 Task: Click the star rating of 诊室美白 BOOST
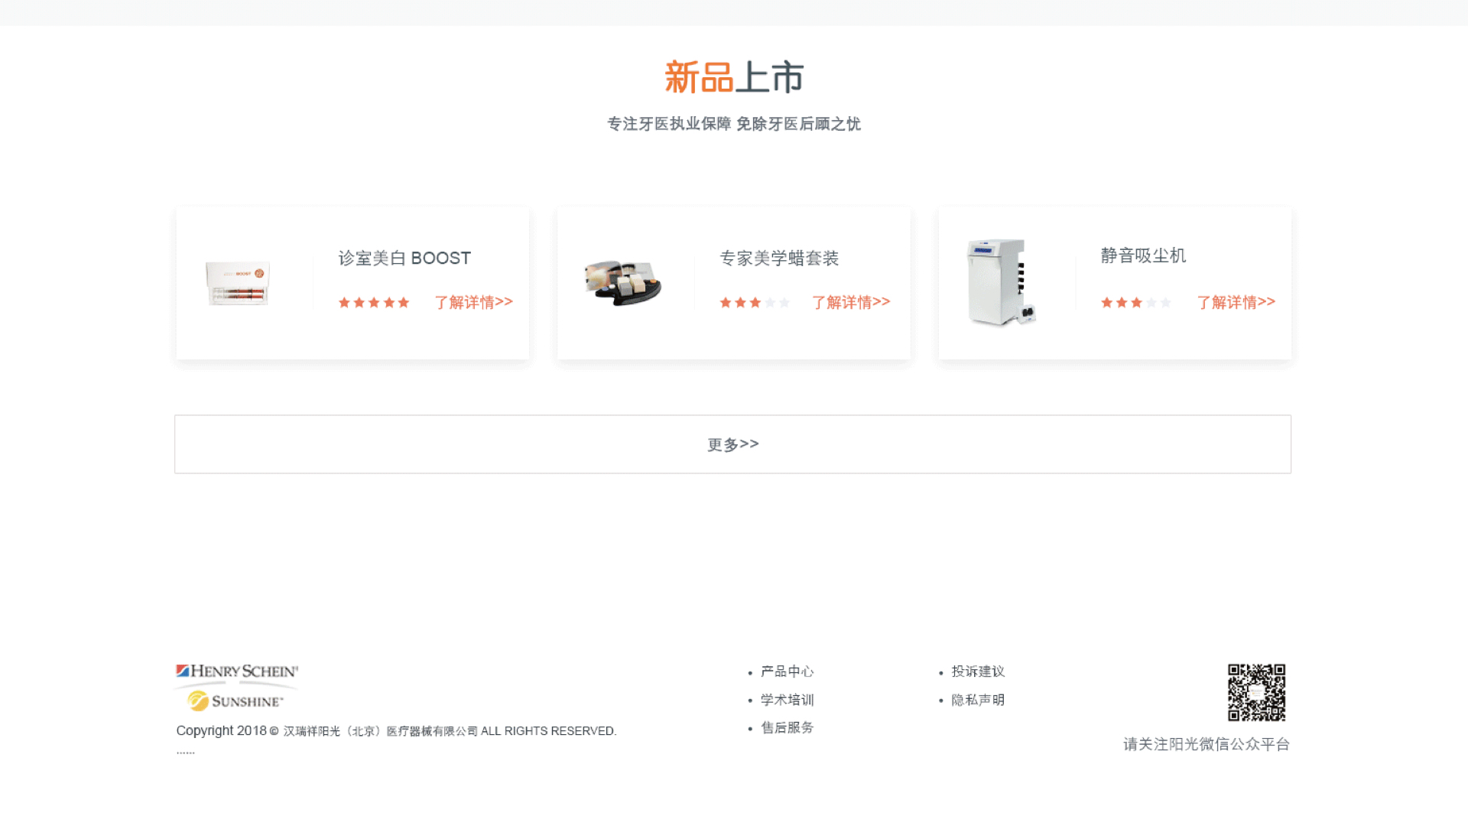pos(374,303)
